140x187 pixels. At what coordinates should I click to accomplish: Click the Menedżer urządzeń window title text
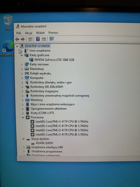pyautogui.click(x=34, y=26)
